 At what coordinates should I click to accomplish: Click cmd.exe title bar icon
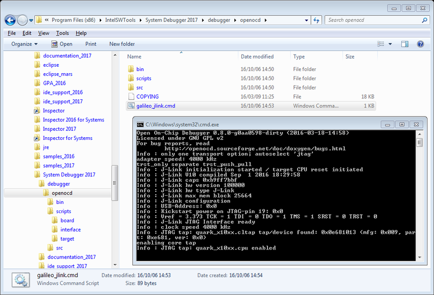point(141,125)
